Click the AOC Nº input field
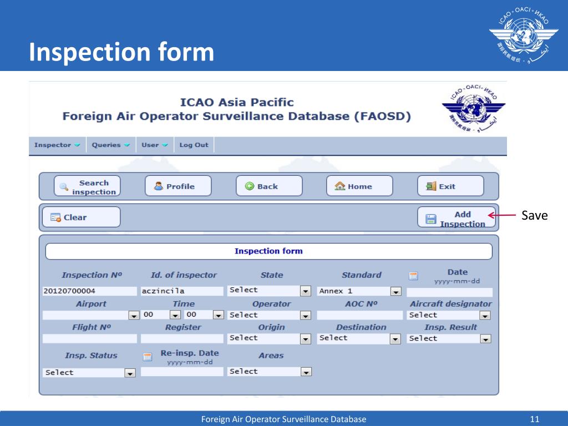This screenshot has width=568, height=426. [x=359, y=315]
